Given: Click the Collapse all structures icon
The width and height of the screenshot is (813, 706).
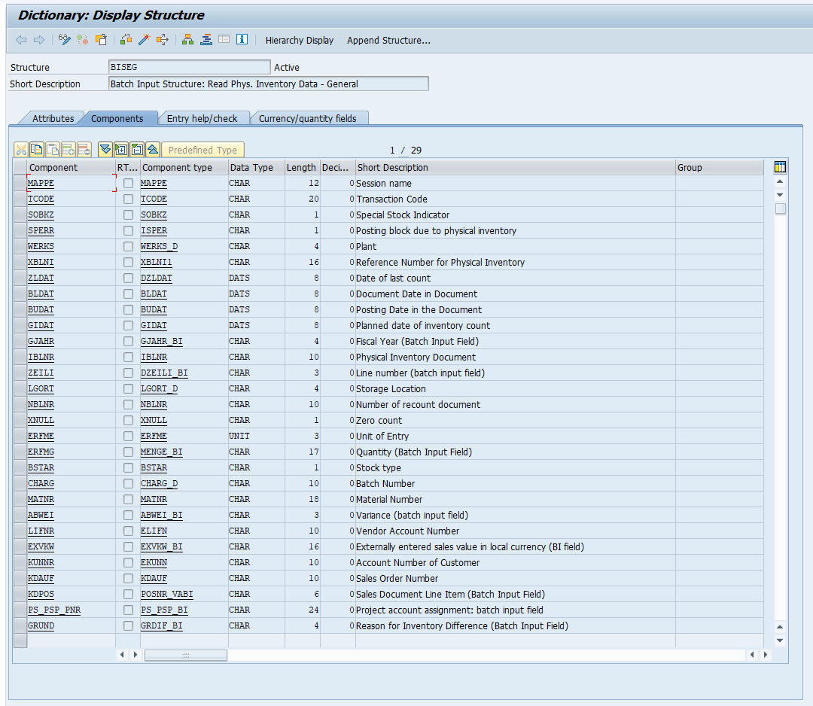Looking at the screenshot, I should pos(153,150).
